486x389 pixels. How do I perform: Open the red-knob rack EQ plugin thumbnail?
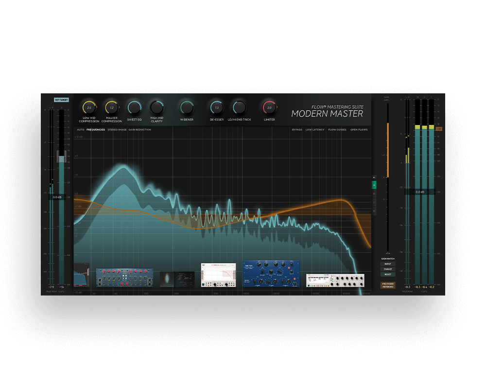click(x=124, y=278)
